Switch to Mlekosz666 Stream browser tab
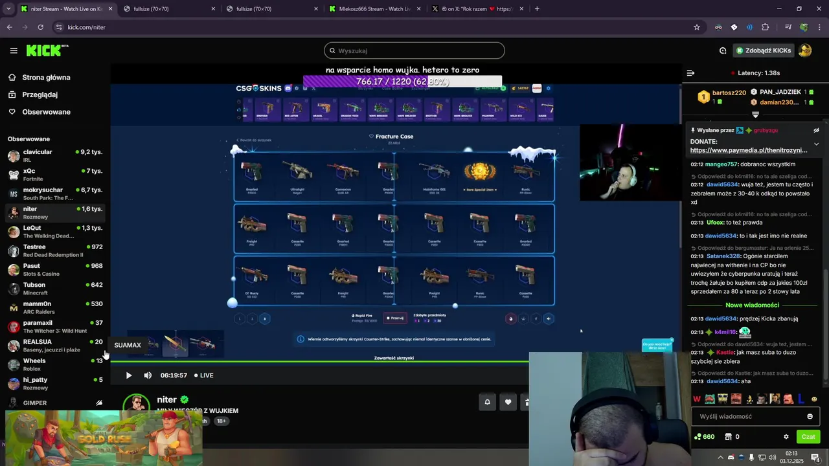Screen dimensions: 829x466 pyautogui.click(x=374, y=9)
